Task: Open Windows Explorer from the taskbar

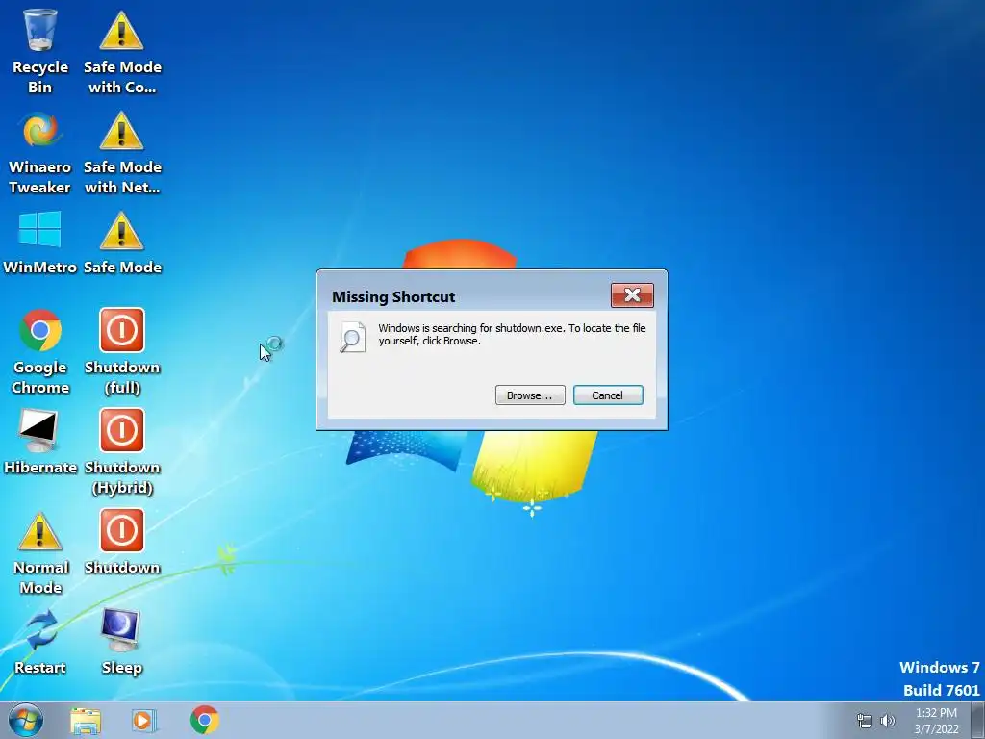Action: pos(86,721)
